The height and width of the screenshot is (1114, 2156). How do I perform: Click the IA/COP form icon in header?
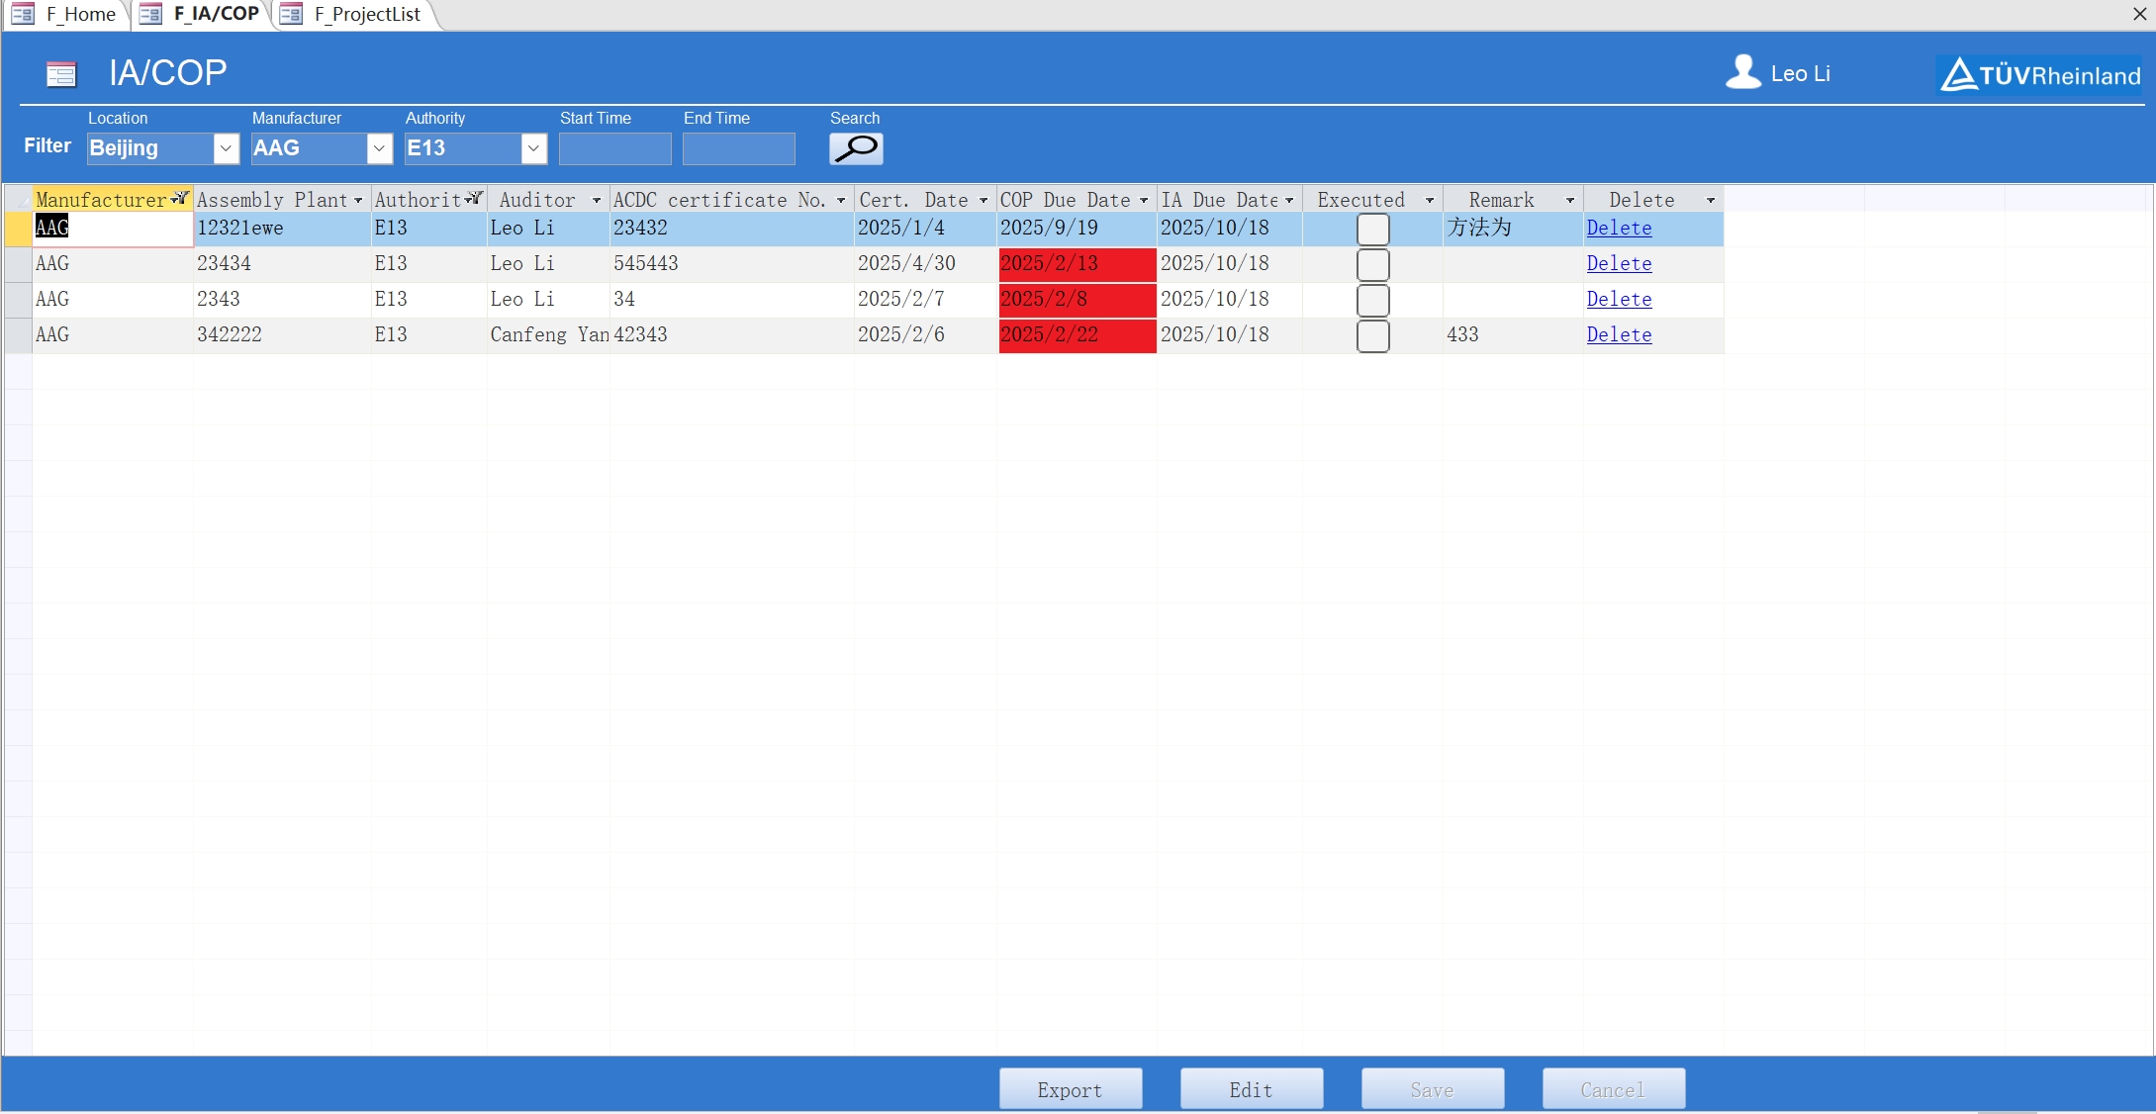tap(61, 74)
